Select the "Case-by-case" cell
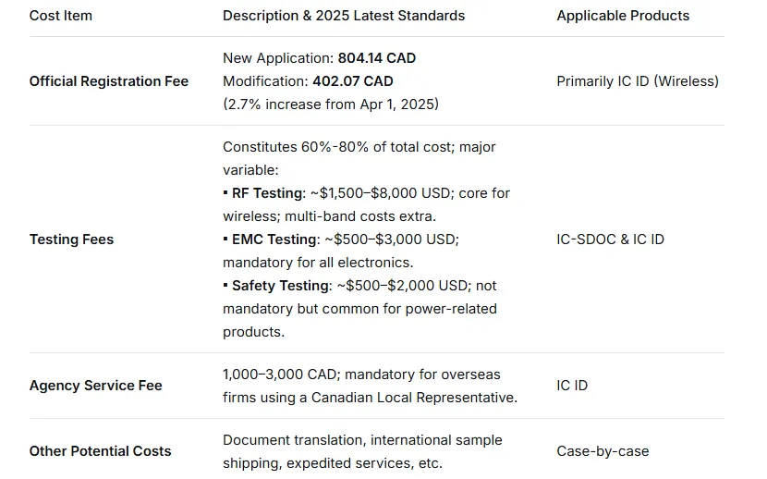The width and height of the screenshot is (767, 479). [603, 451]
